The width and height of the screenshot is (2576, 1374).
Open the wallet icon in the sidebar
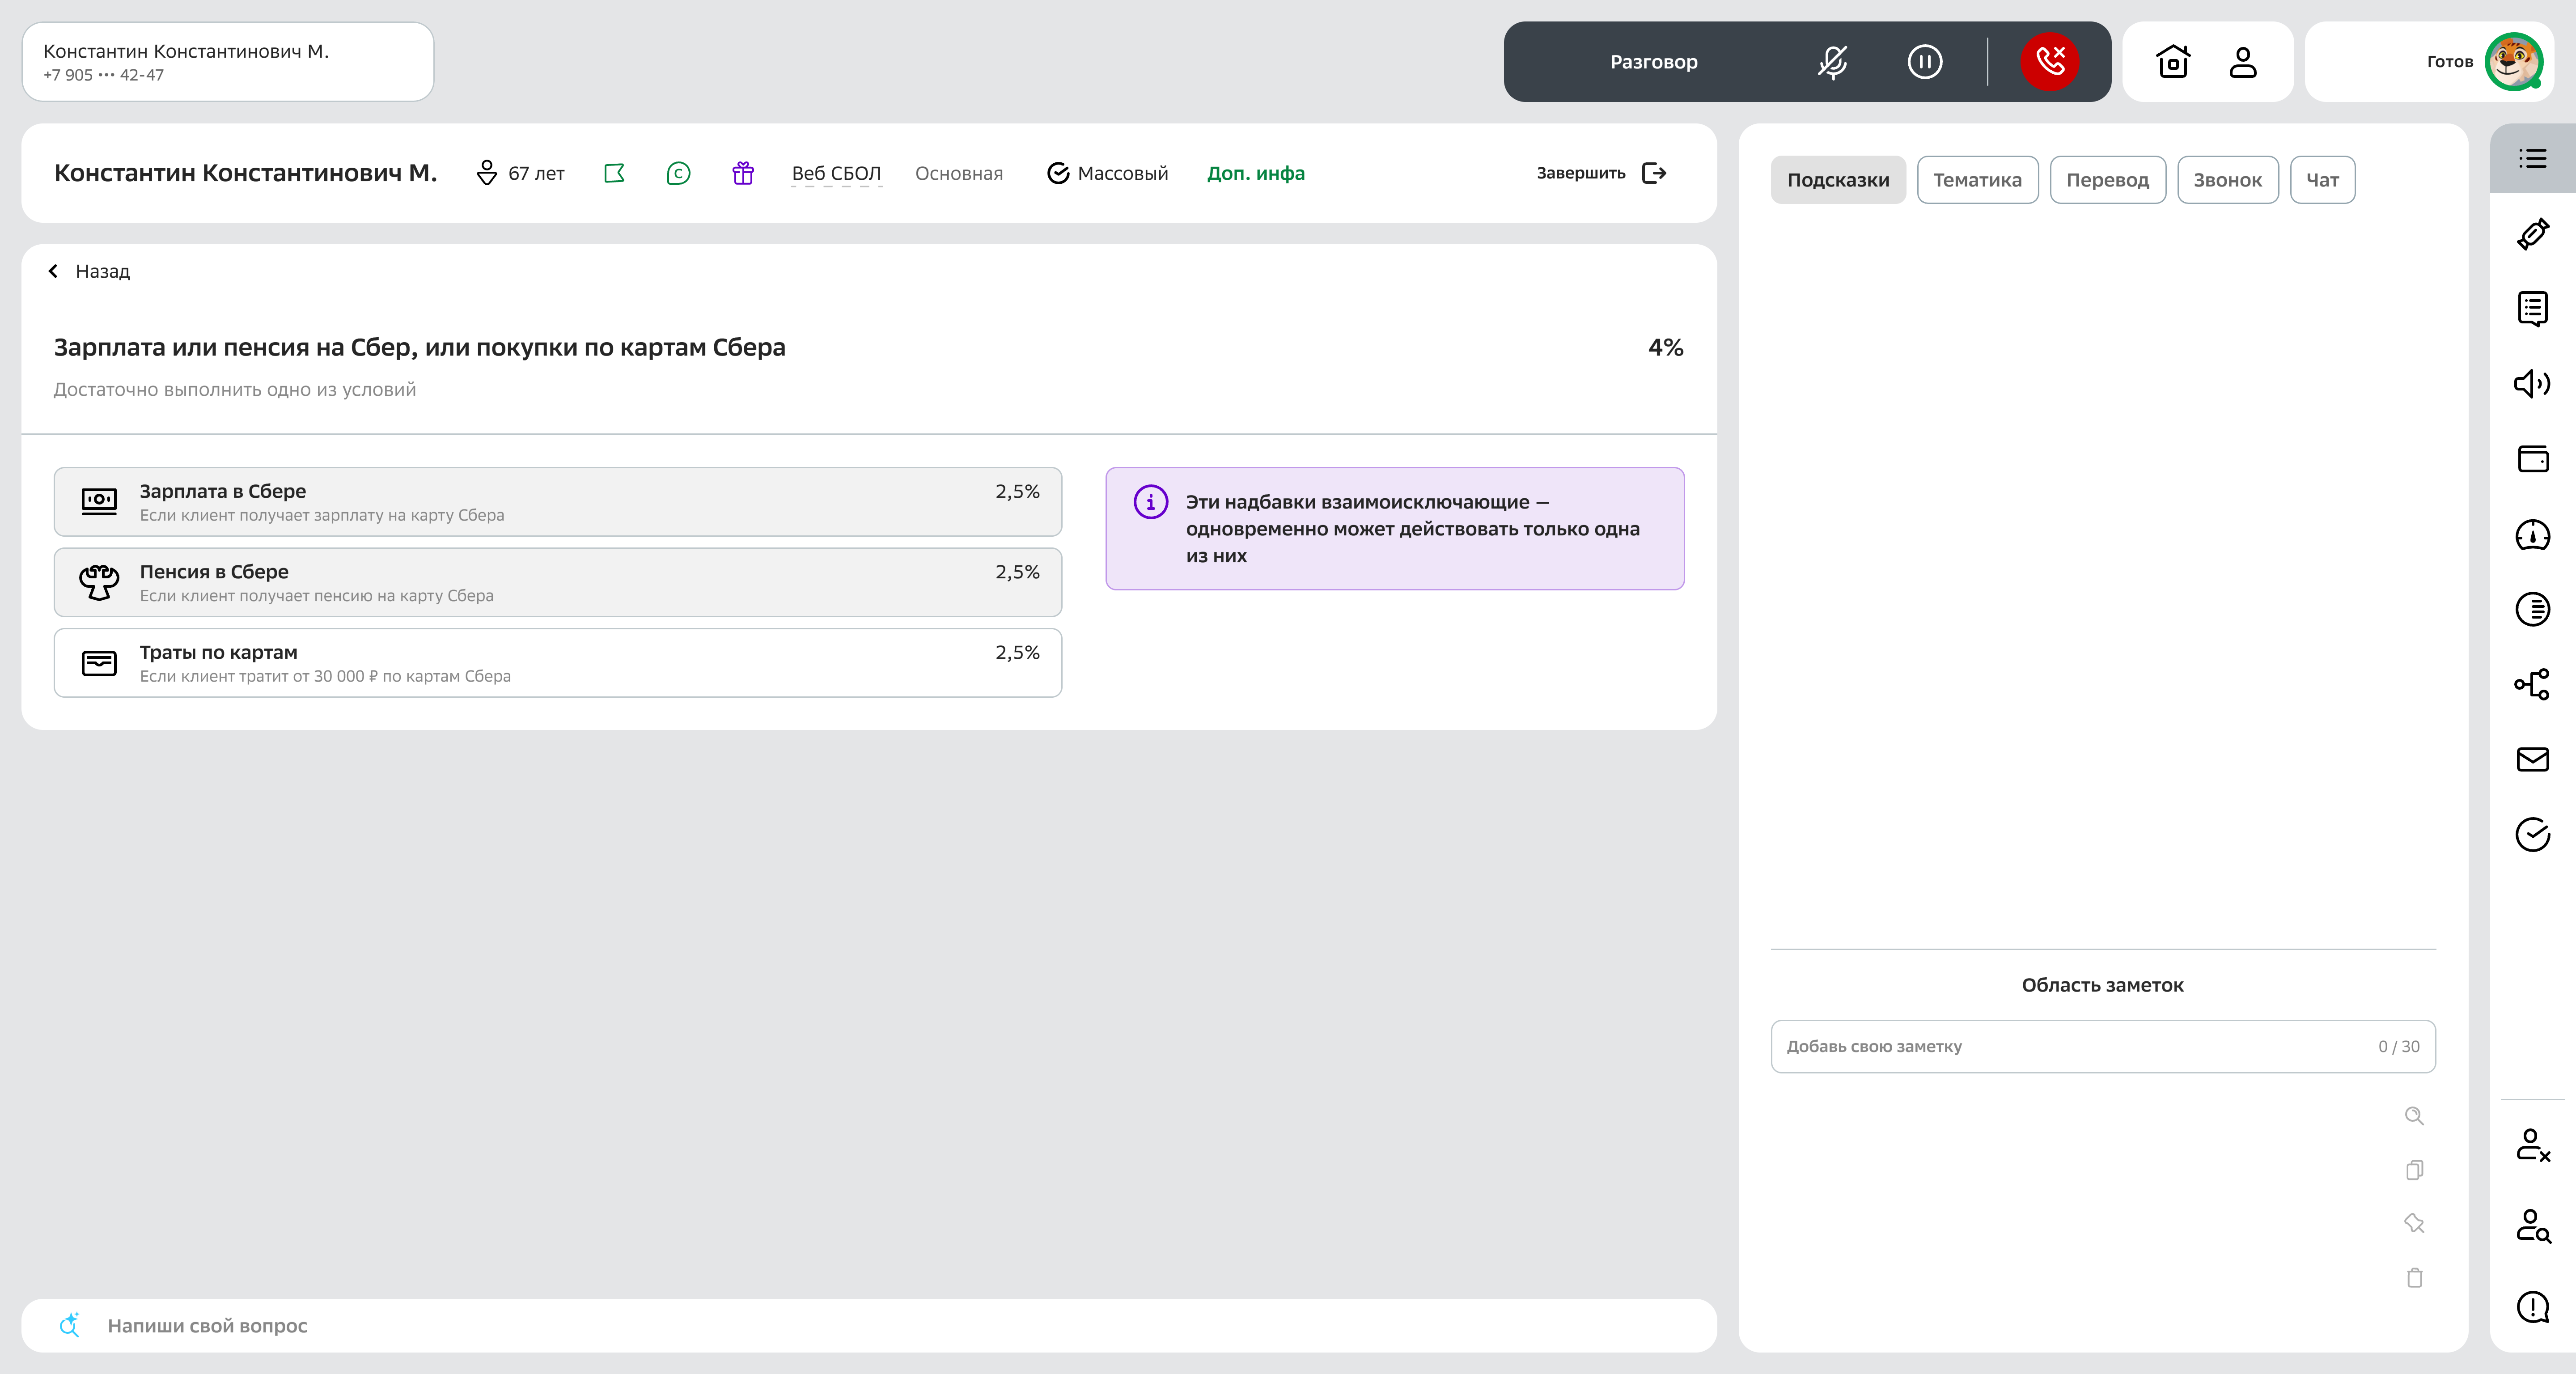pos(2532,459)
